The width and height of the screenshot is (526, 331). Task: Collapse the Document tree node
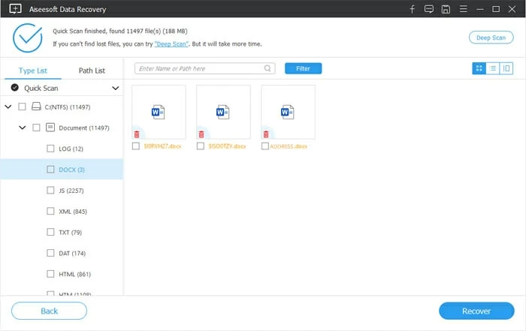23,128
